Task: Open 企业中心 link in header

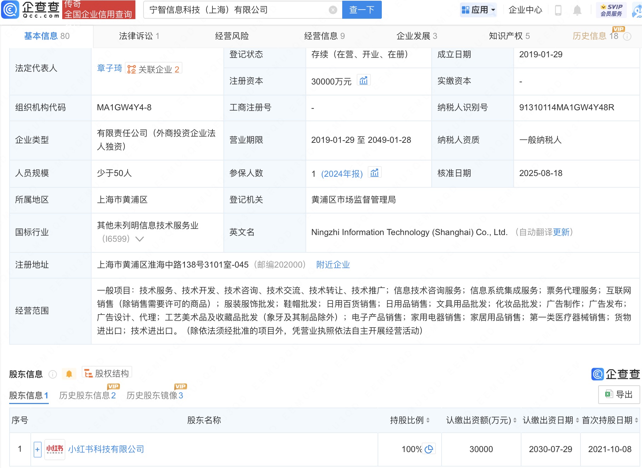Action: pos(525,10)
